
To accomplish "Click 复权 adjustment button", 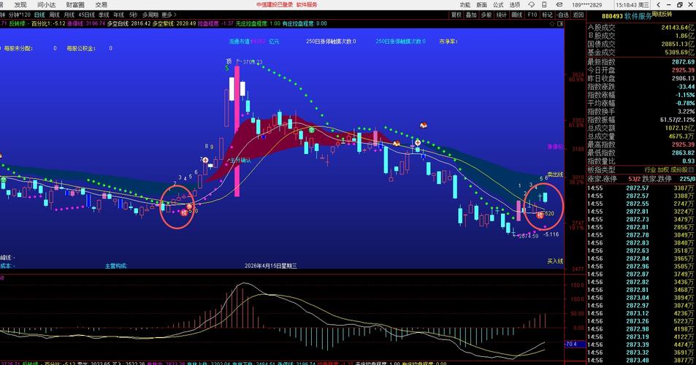I will (456, 15).
